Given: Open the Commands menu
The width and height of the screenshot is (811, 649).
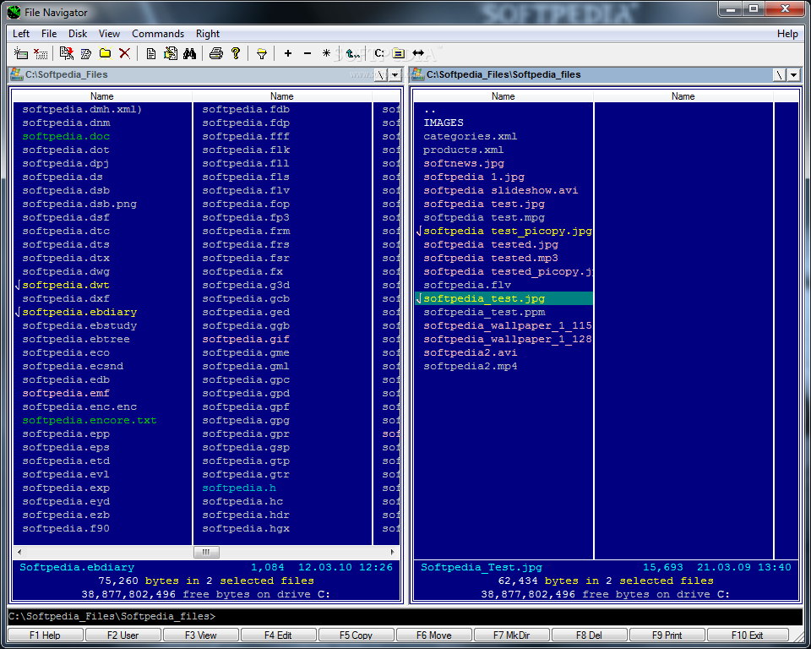Looking at the screenshot, I should [158, 34].
